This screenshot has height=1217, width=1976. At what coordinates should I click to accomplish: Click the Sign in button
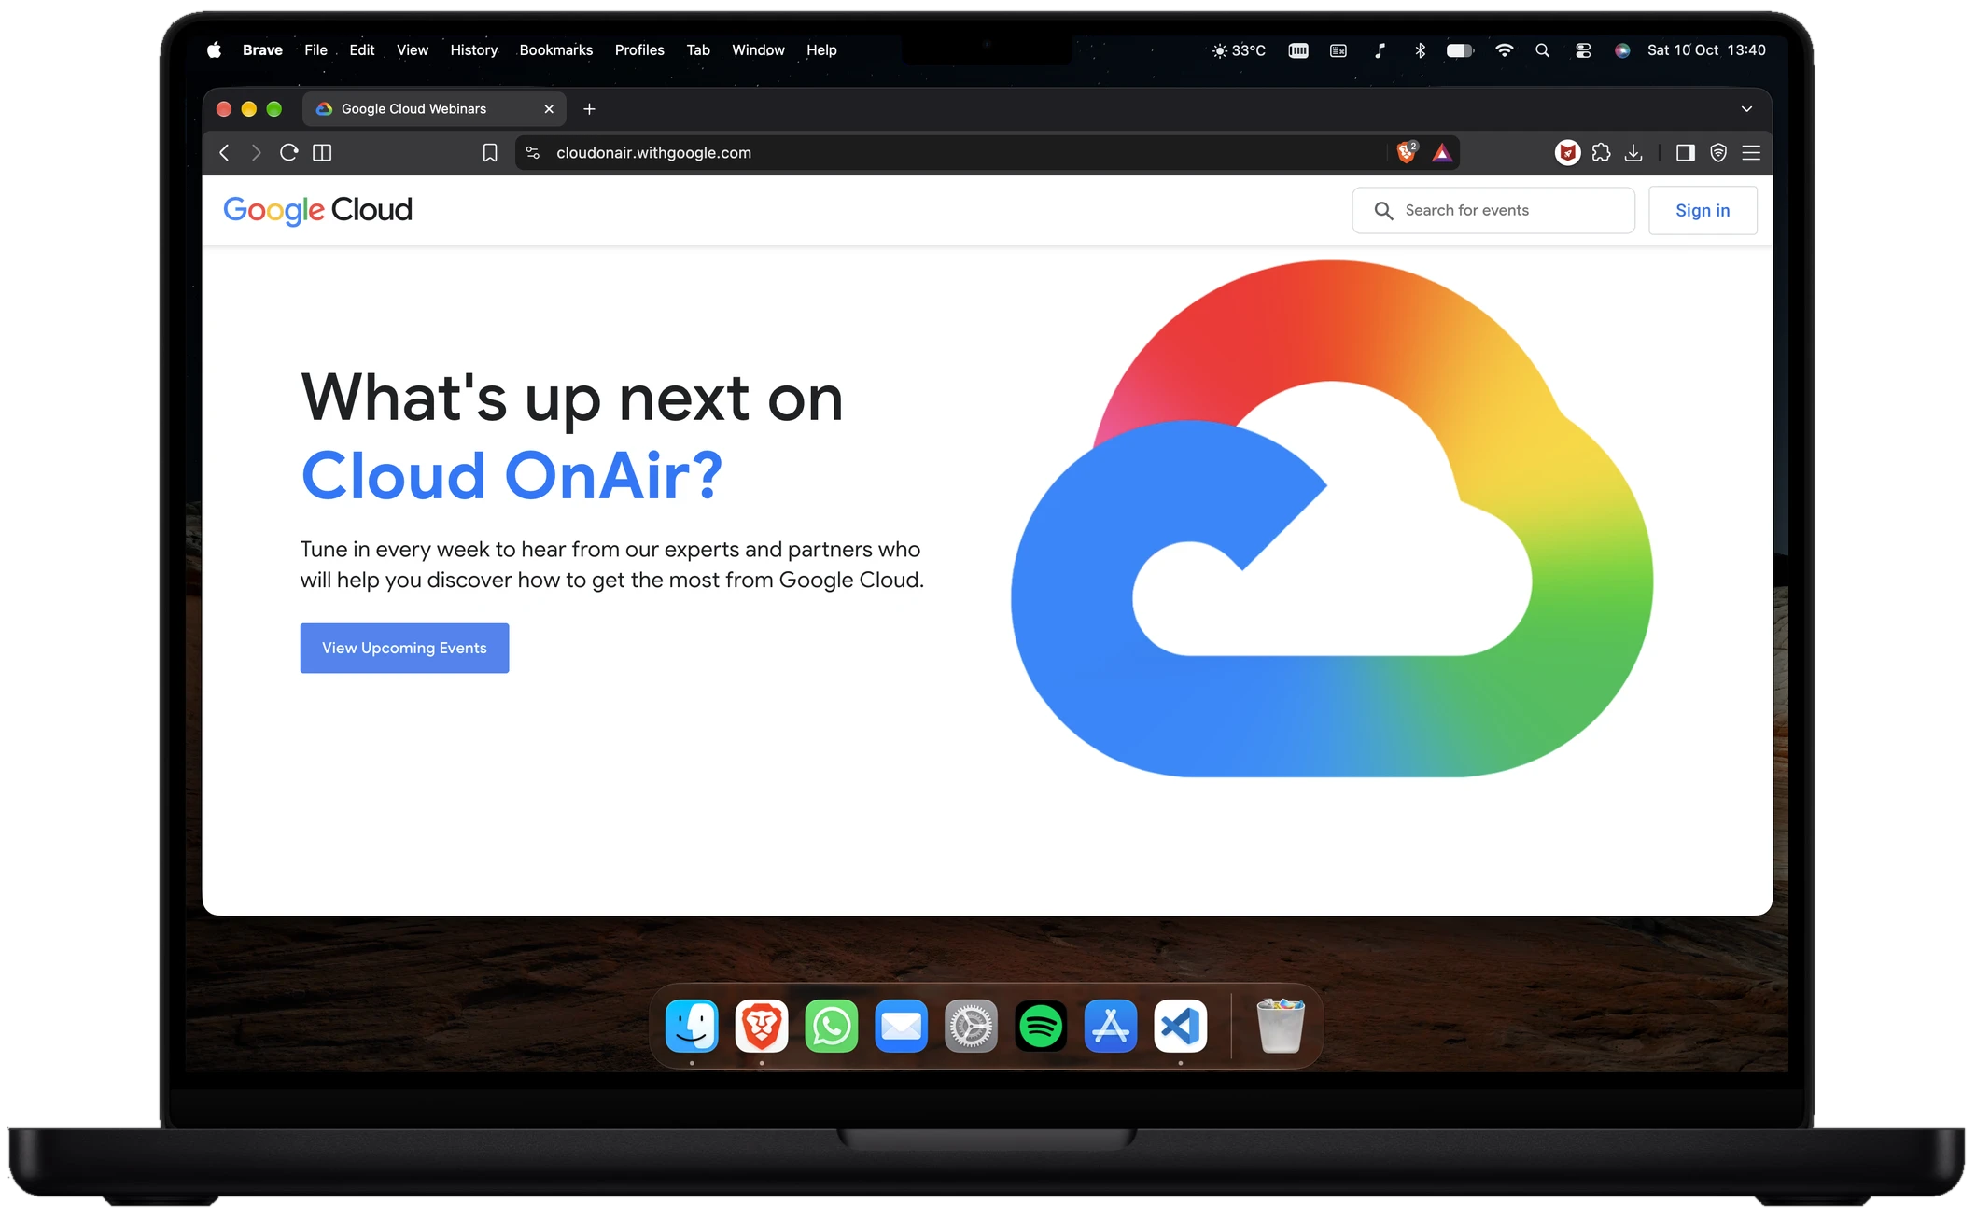1703,211
